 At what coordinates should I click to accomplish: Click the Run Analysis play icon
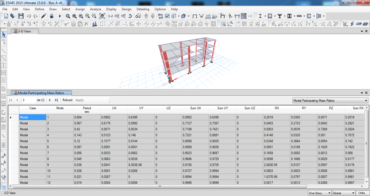tap(60, 16)
